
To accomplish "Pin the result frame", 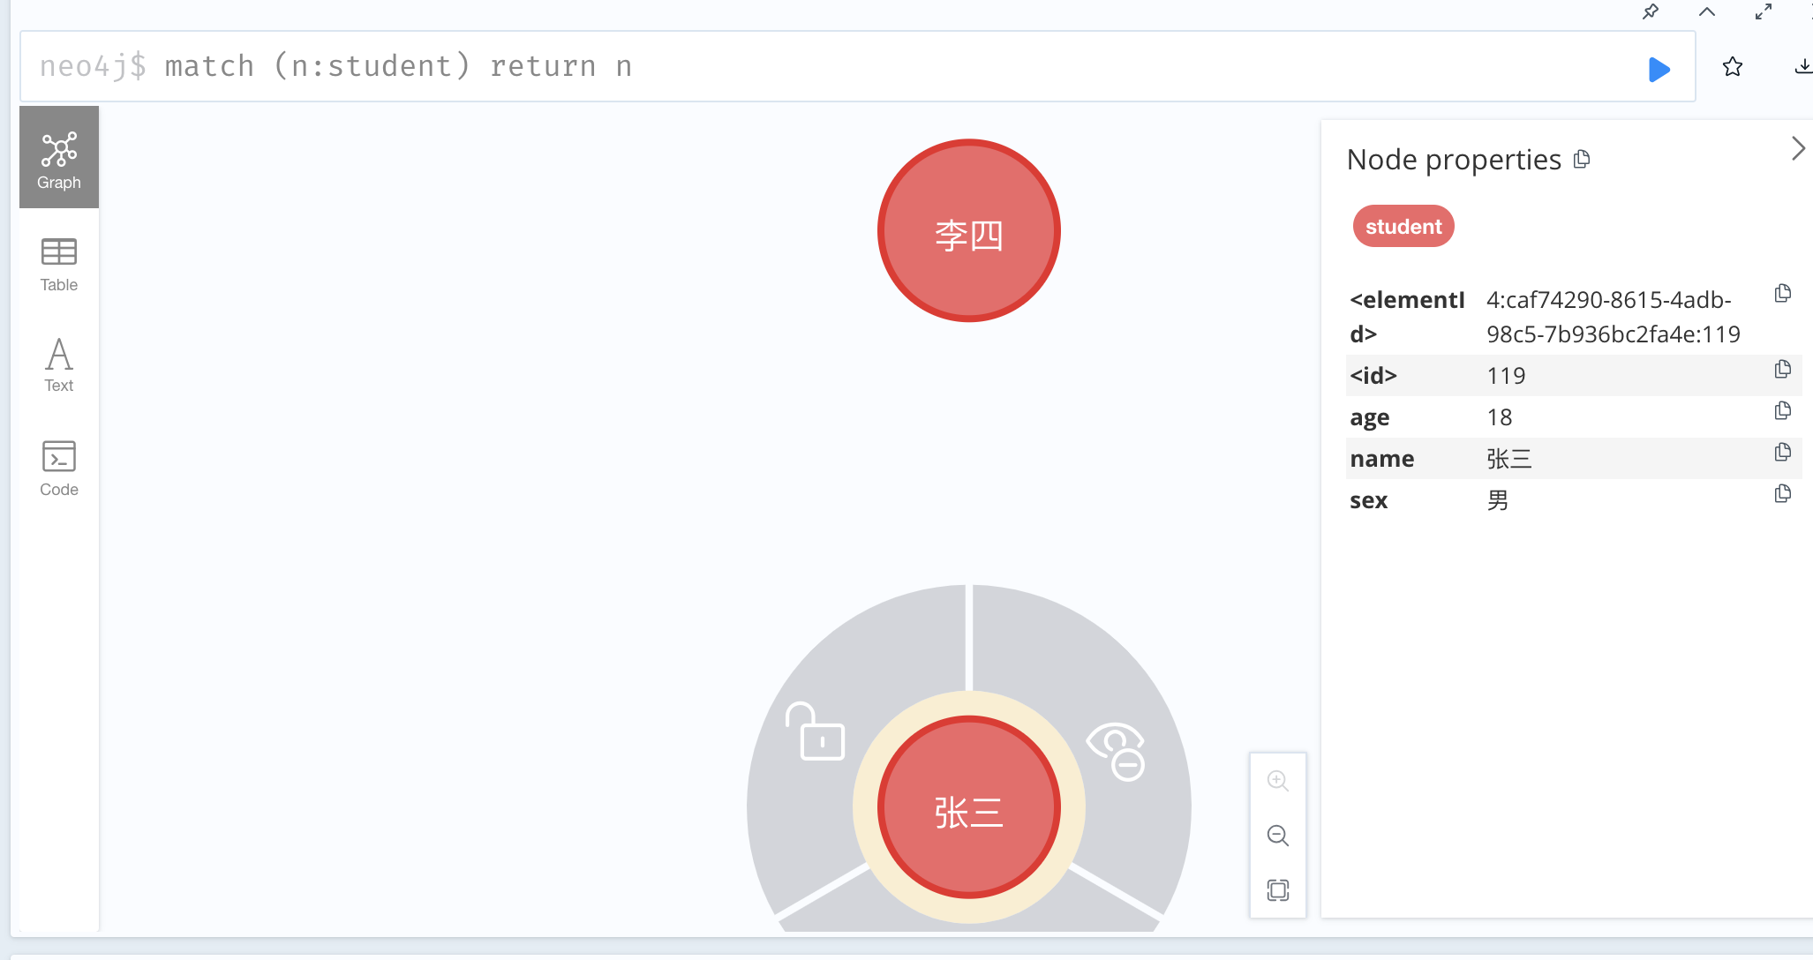I will click(1651, 11).
